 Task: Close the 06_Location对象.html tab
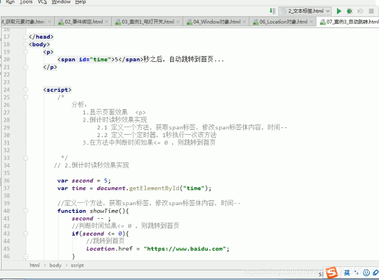click(311, 22)
